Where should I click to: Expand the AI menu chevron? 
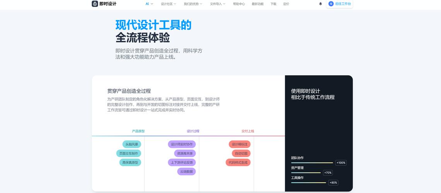[152, 4]
